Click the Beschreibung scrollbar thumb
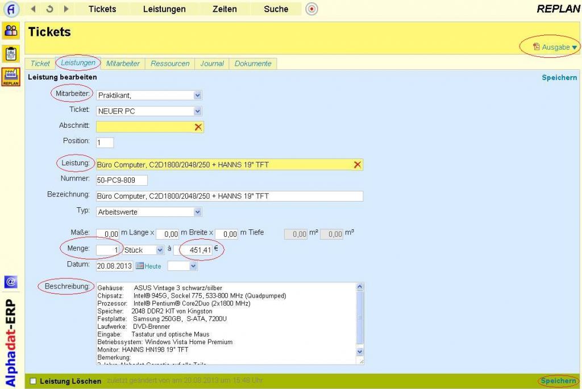This screenshot has height=389, width=582. point(360,317)
